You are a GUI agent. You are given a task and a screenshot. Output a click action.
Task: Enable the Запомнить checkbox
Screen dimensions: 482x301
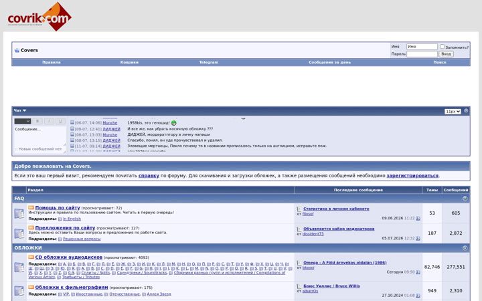pyautogui.click(x=442, y=47)
